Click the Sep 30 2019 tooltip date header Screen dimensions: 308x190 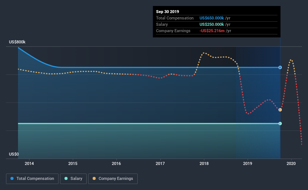[x=167, y=12]
